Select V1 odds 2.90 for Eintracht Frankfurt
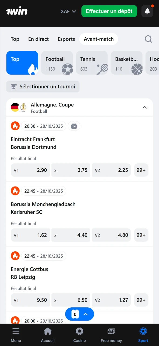The height and width of the screenshot is (346, 159). click(x=30, y=170)
